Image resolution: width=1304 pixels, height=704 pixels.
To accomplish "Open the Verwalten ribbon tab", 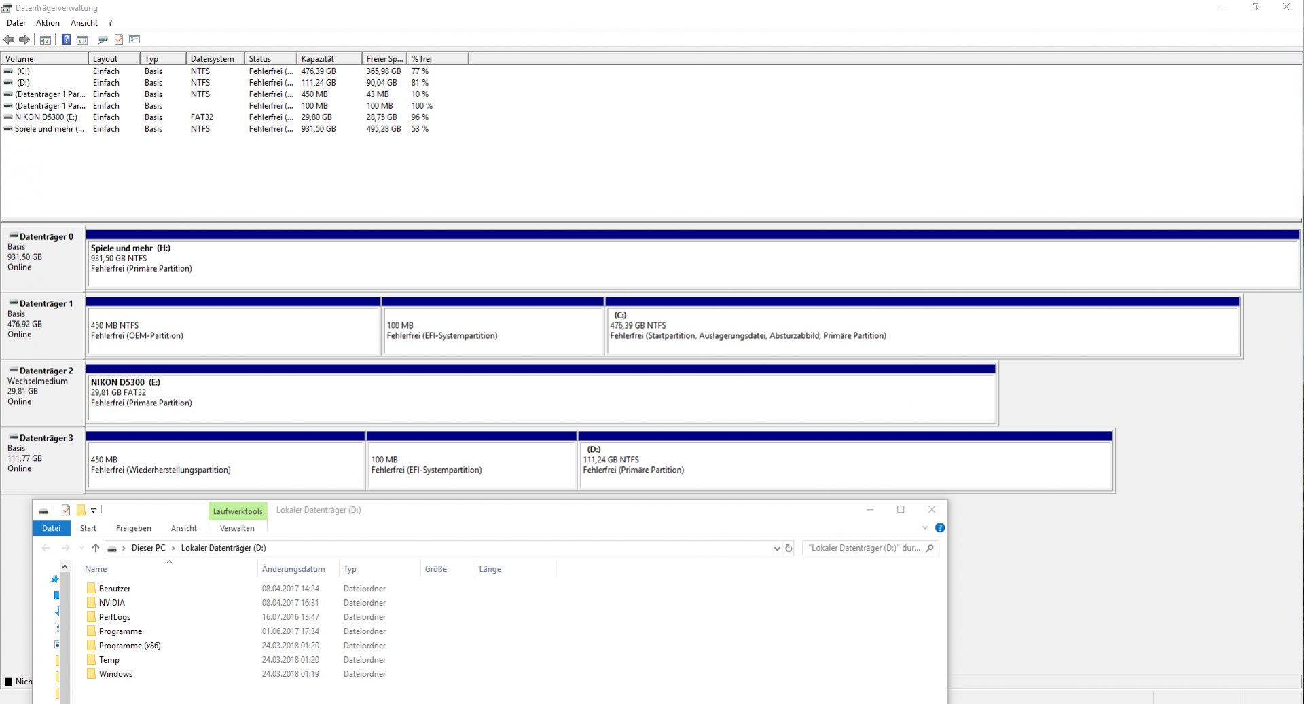I will [237, 528].
